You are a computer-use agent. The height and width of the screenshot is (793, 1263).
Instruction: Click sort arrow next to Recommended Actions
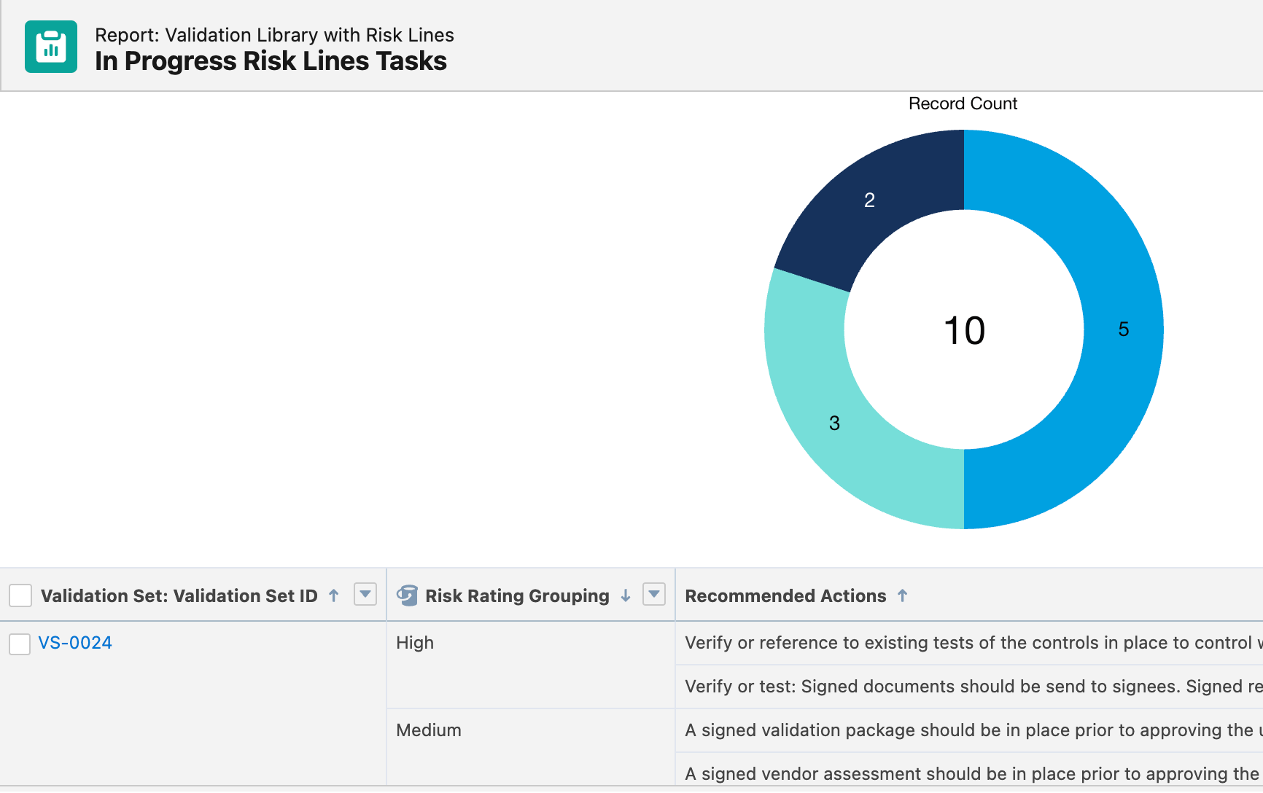(903, 595)
